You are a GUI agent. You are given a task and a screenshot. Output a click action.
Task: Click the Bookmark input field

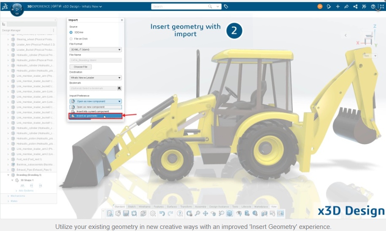pos(93,89)
